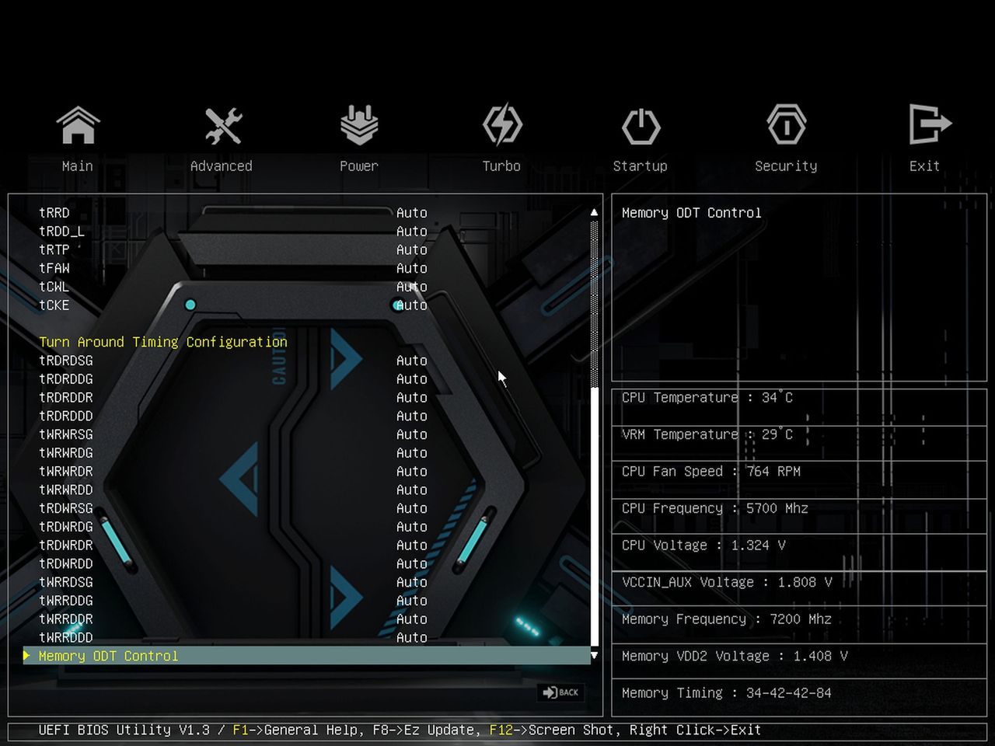The width and height of the screenshot is (995, 746).
Task: Switch to the Security tab label
Action: [786, 166]
